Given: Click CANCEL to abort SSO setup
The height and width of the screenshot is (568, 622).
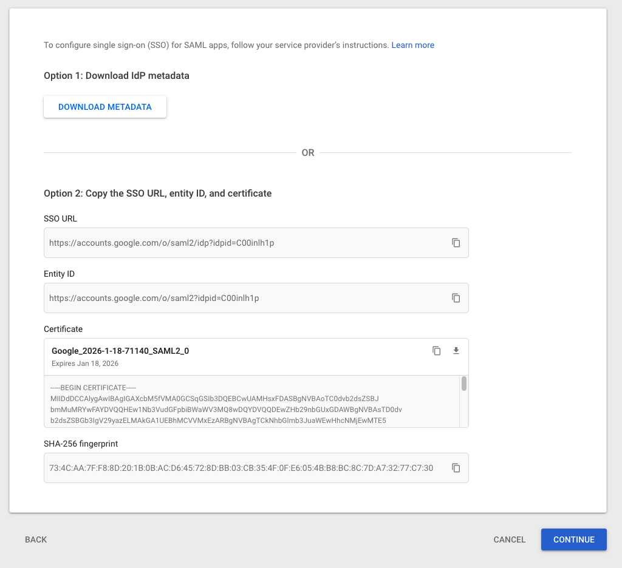Looking at the screenshot, I should [x=509, y=539].
